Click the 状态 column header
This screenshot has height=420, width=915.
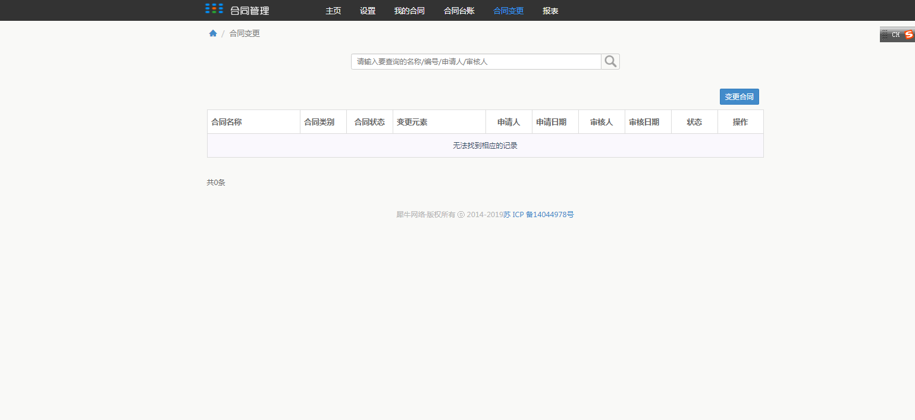click(x=694, y=122)
